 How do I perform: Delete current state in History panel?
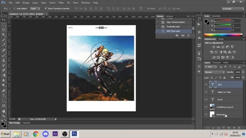(188, 36)
